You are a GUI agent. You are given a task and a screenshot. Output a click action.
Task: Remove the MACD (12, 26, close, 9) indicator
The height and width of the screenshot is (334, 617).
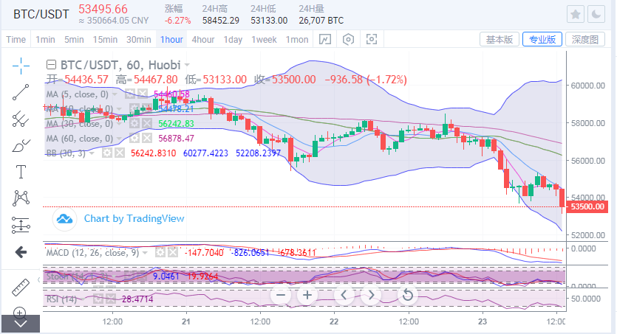pos(173,252)
